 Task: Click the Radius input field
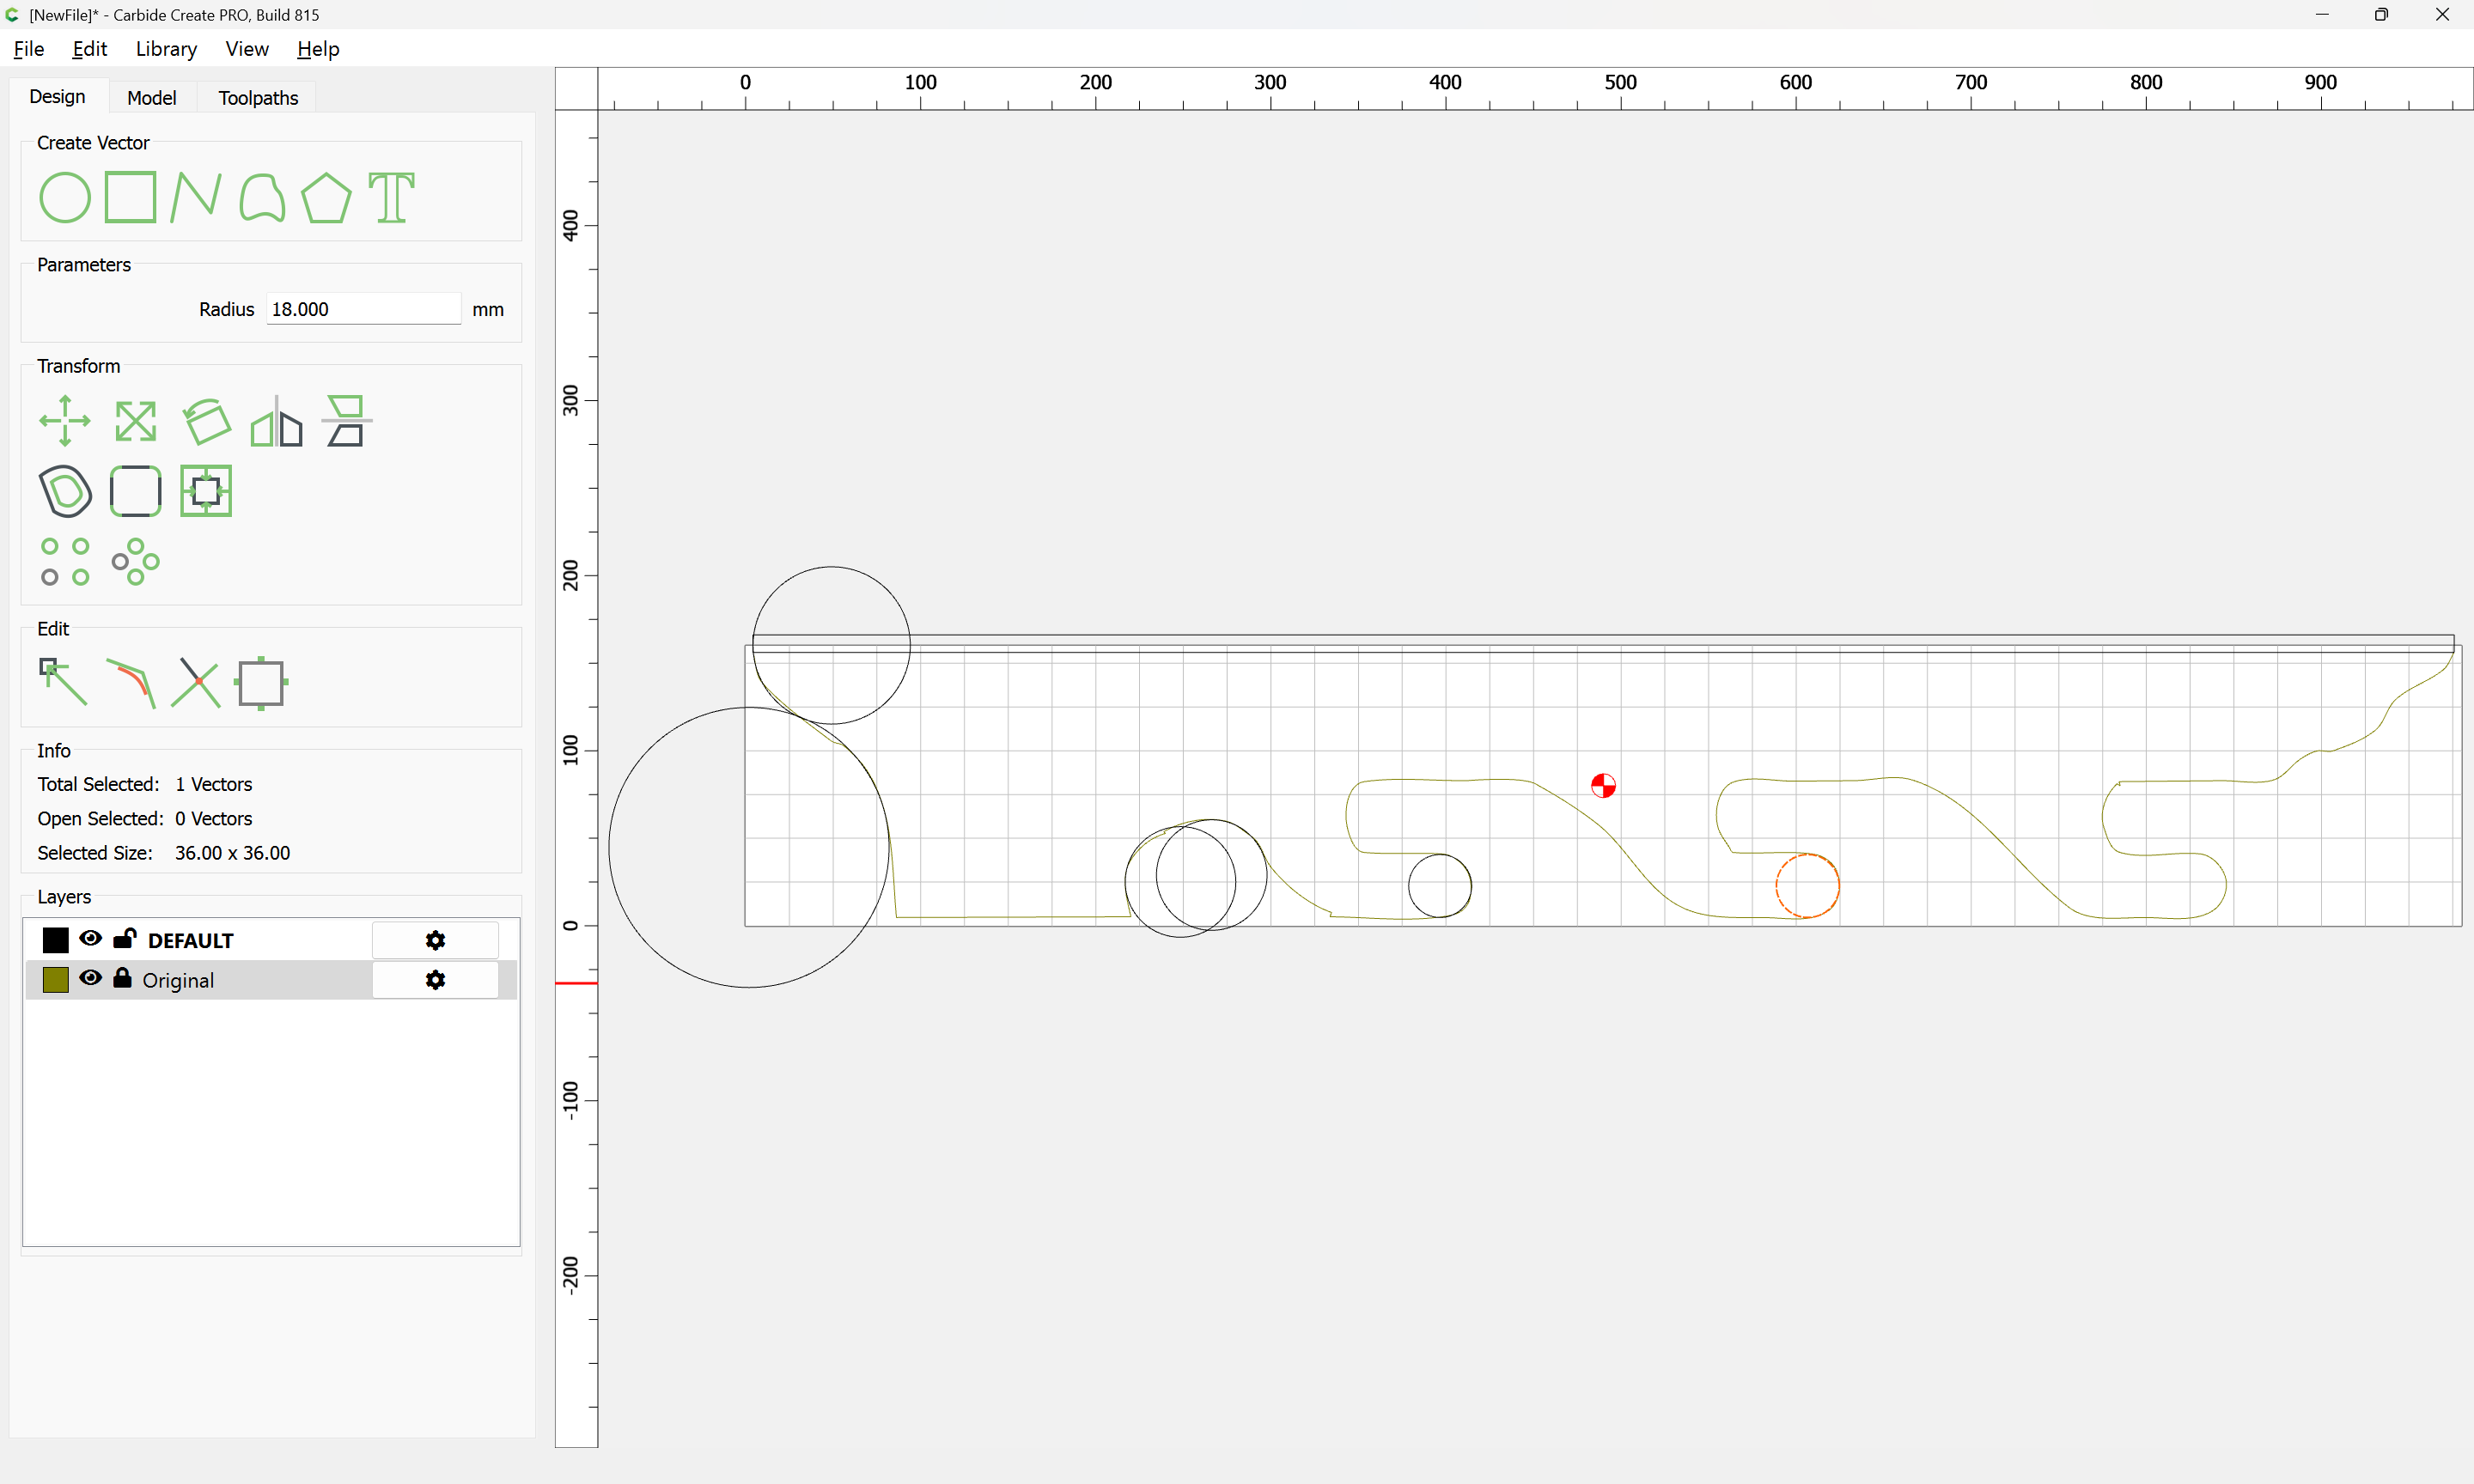click(362, 309)
